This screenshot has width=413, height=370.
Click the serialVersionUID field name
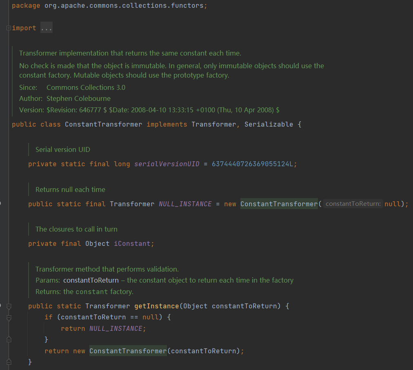click(x=167, y=164)
